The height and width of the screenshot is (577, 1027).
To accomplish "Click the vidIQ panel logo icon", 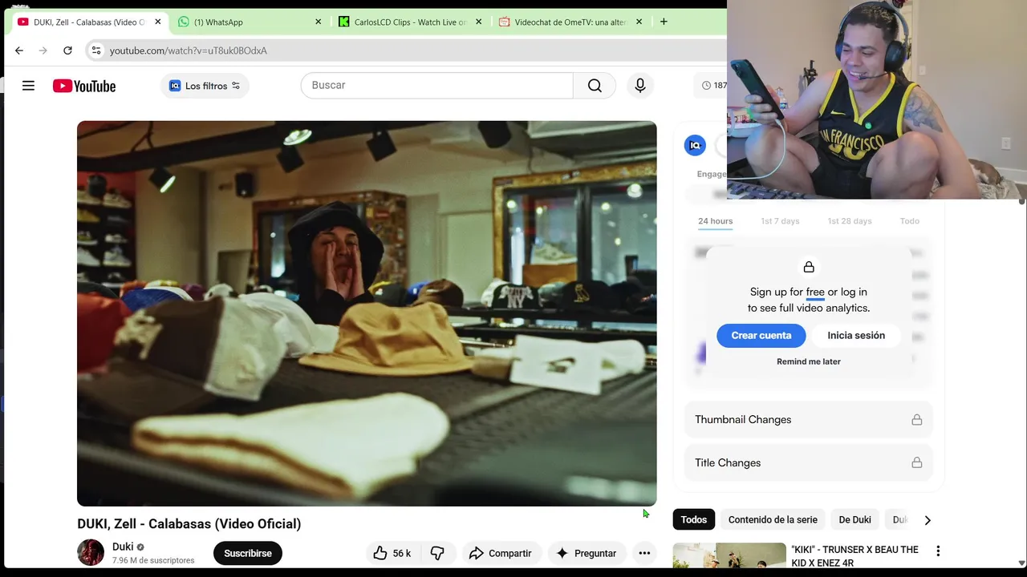I will click(x=695, y=145).
